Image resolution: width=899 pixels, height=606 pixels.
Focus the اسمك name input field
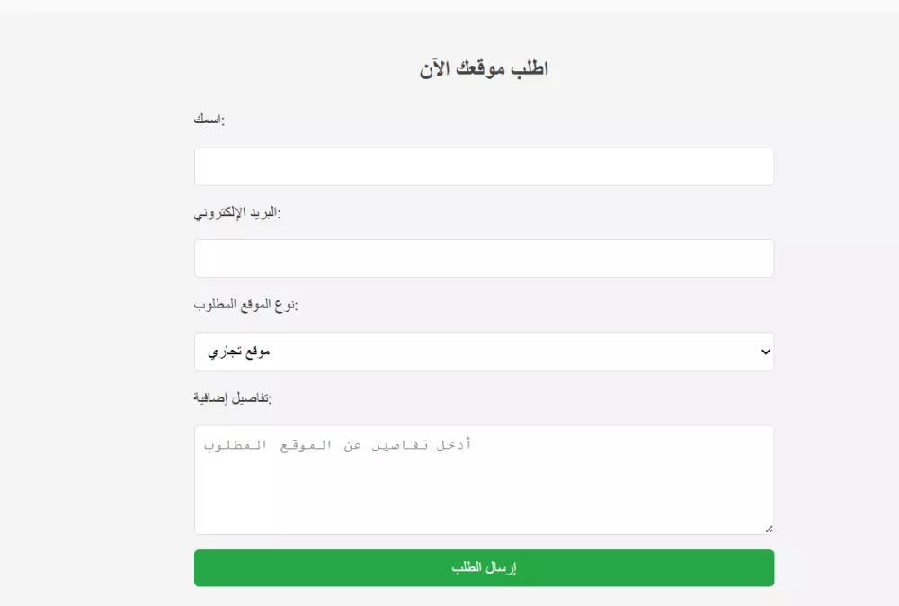coord(483,165)
